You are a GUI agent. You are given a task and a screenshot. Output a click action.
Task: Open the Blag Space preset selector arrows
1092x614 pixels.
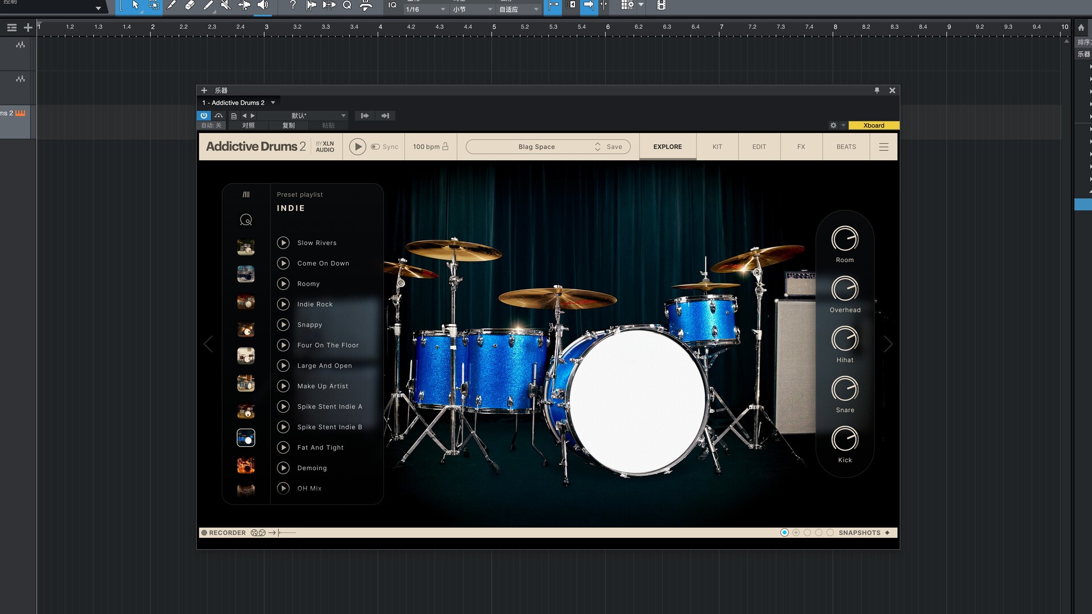click(x=597, y=147)
